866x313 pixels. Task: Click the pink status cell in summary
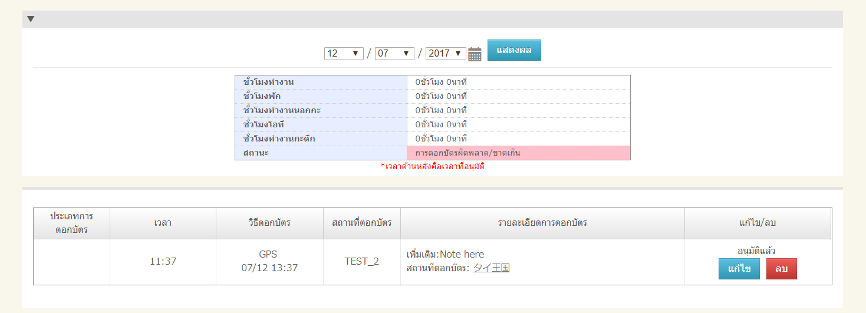(518, 153)
